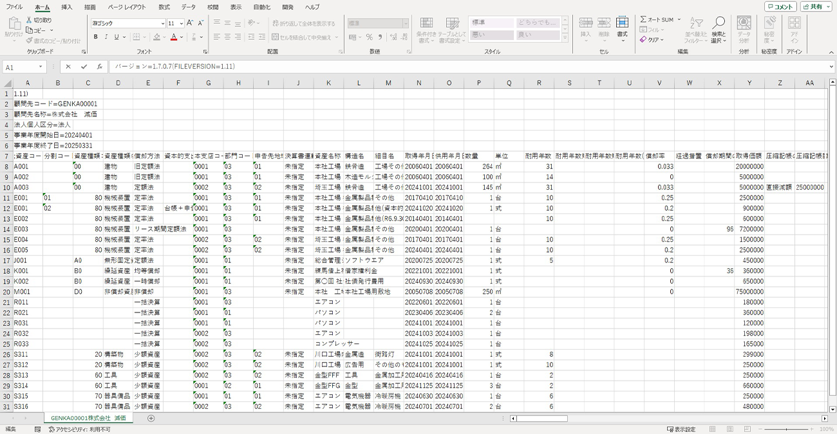Click the AutoSUM sigma icon
The width and height of the screenshot is (837, 434).
click(643, 20)
